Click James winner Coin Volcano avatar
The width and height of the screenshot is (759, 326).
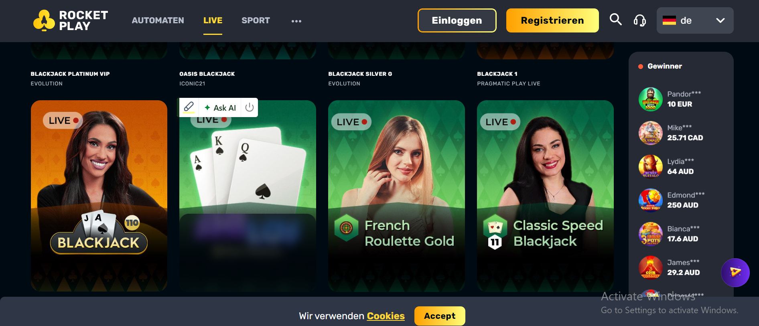pyautogui.click(x=650, y=267)
